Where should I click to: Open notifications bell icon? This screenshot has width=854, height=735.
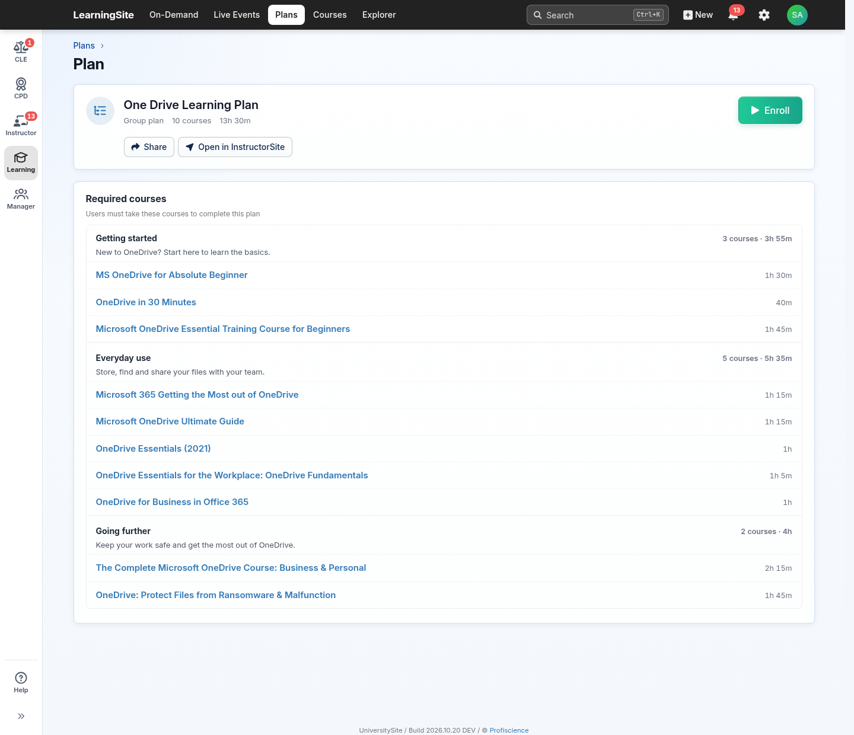pos(734,15)
